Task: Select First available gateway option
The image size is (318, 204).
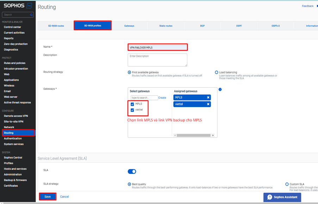Action: [130, 72]
